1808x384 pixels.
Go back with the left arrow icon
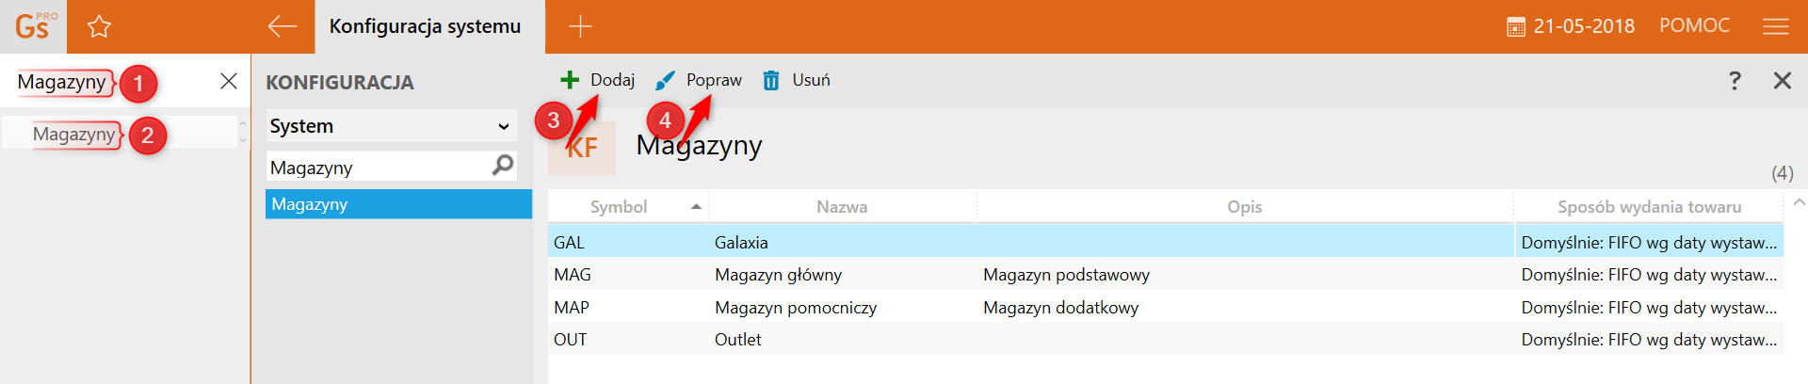point(282,26)
